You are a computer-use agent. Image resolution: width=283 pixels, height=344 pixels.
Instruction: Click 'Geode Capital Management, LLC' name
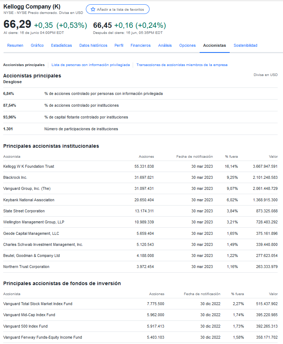click(31, 234)
